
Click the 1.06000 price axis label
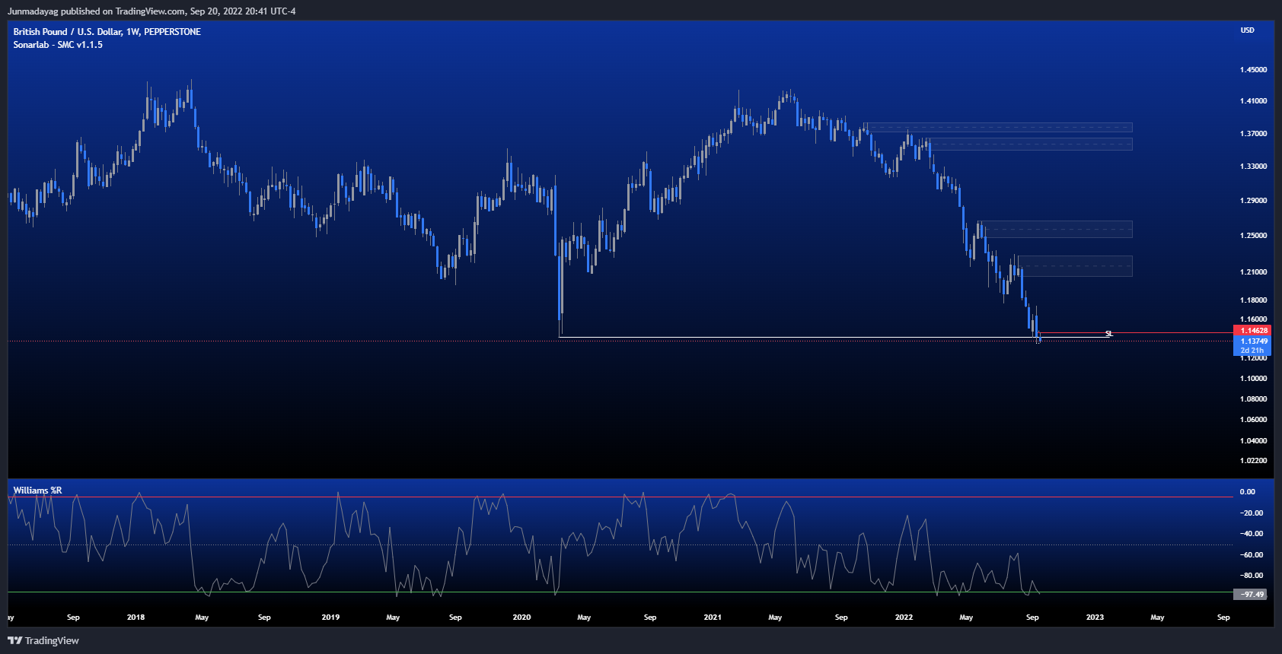1253,420
